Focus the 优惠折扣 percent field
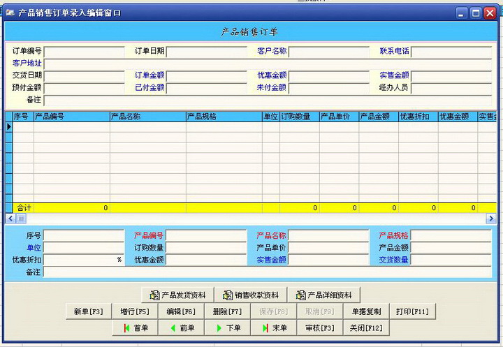Viewport: 503px width, 347px height. pos(84,260)
